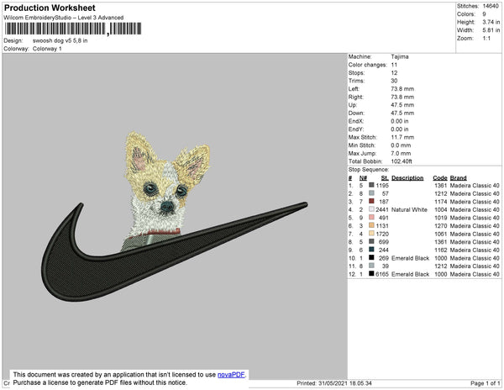Image resolution: width=504 pixels, height=390 pixels.
Task: Select 'Emerald Black' description in stop 10
Action: (411, 258)
